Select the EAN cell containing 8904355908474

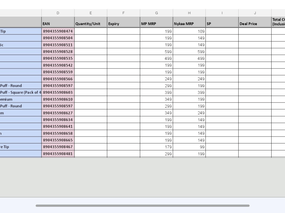(x=58, y=31)
